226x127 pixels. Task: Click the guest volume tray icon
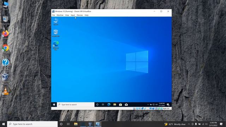click(156, 104)
